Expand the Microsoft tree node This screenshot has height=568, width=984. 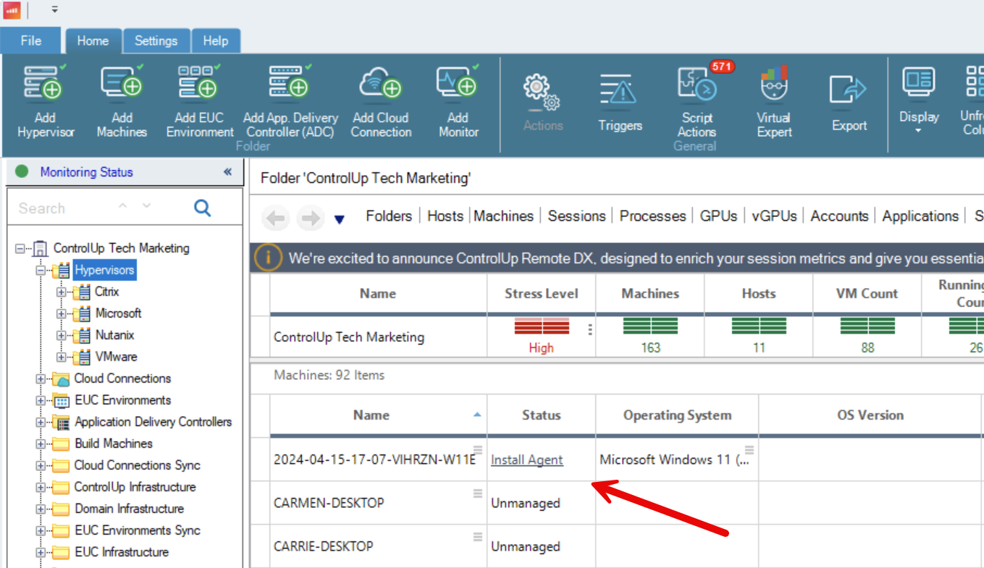pyautogui.click(x=62, y=314)
